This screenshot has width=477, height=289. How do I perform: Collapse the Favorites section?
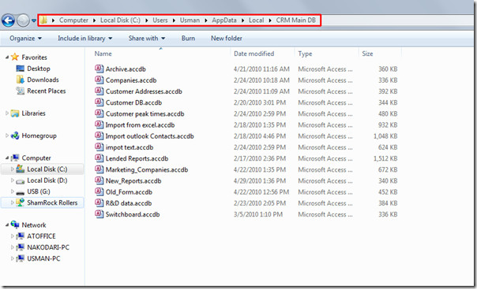pyautogui.click(x=6, y=57)
